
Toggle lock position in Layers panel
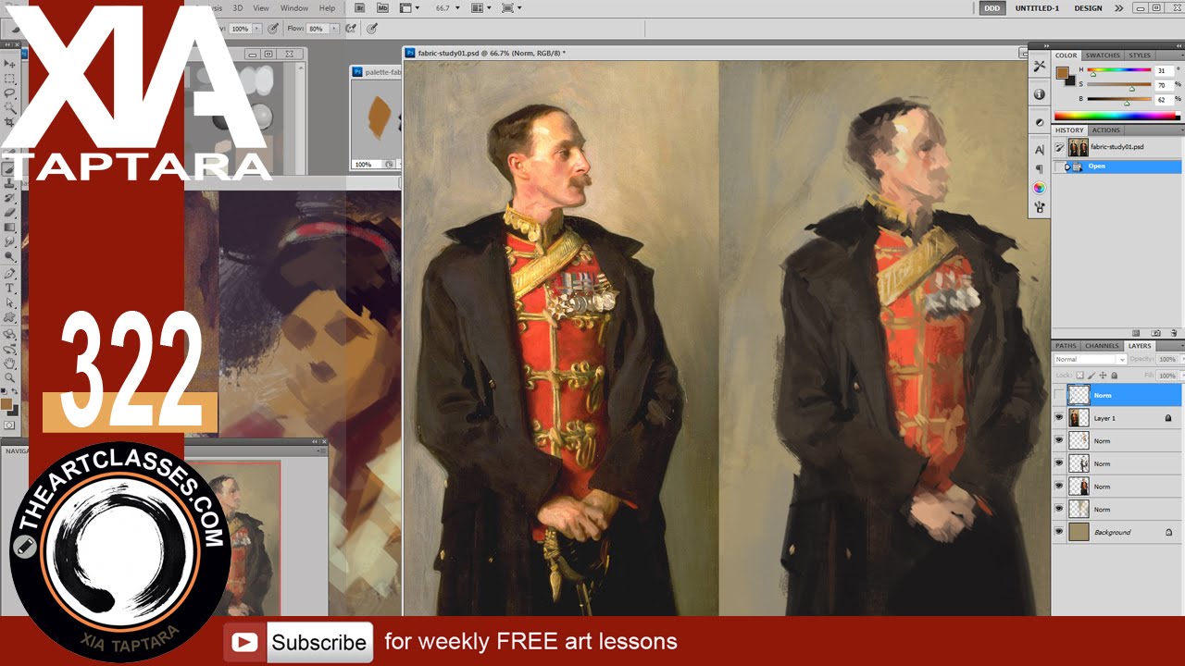point(1103,376)
